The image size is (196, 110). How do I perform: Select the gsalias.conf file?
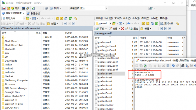104,42
